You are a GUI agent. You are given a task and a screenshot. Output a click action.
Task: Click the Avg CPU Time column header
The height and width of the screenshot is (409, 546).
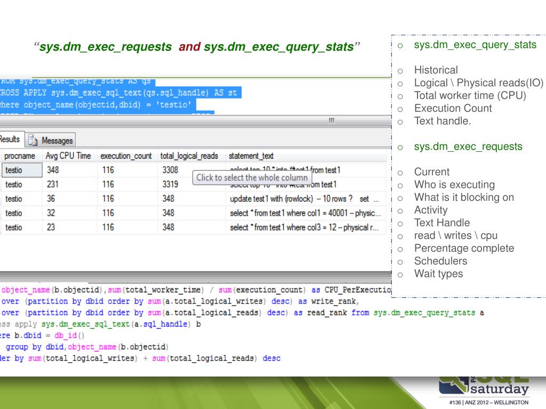[68, 156]
